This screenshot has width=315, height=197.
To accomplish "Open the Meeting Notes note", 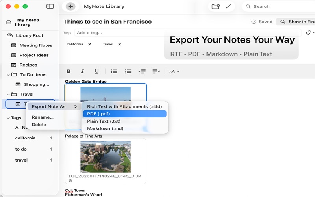I will (36, 45).
